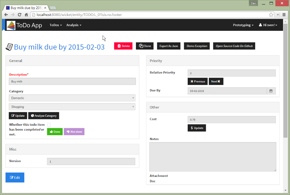The height and width of the screenshot is (195, 290).
Task: Expand the Domestic category dropdown
Action: coord(72,98)
